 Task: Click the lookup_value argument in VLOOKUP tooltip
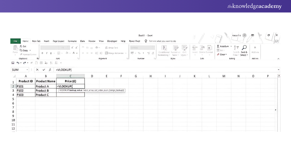75,90
